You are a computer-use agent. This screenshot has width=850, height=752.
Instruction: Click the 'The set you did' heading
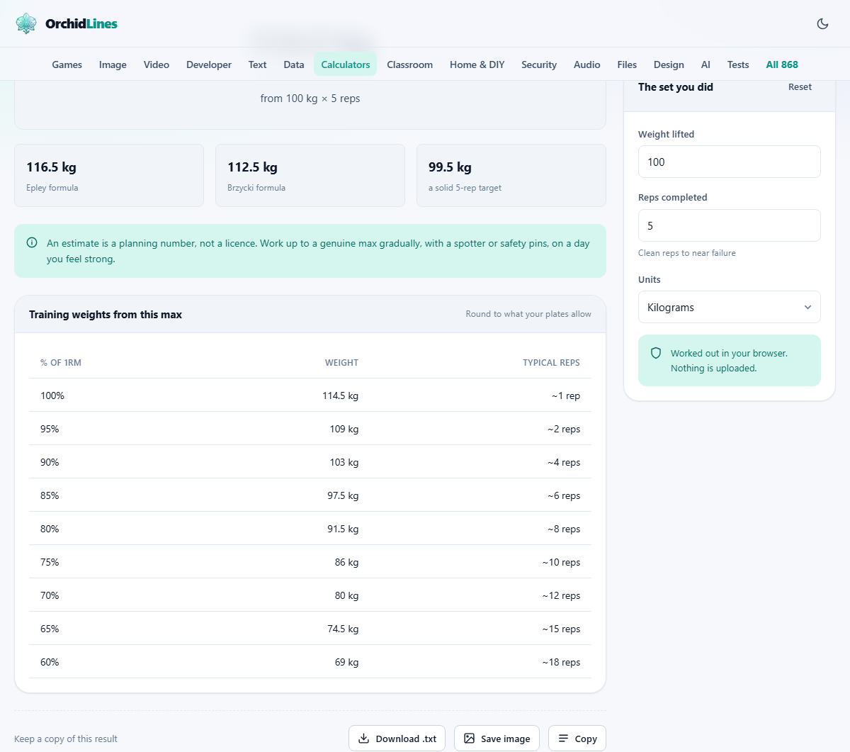[676, 86]
